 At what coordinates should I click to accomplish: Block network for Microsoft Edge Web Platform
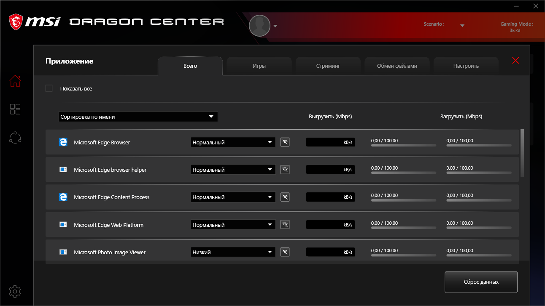285,225
